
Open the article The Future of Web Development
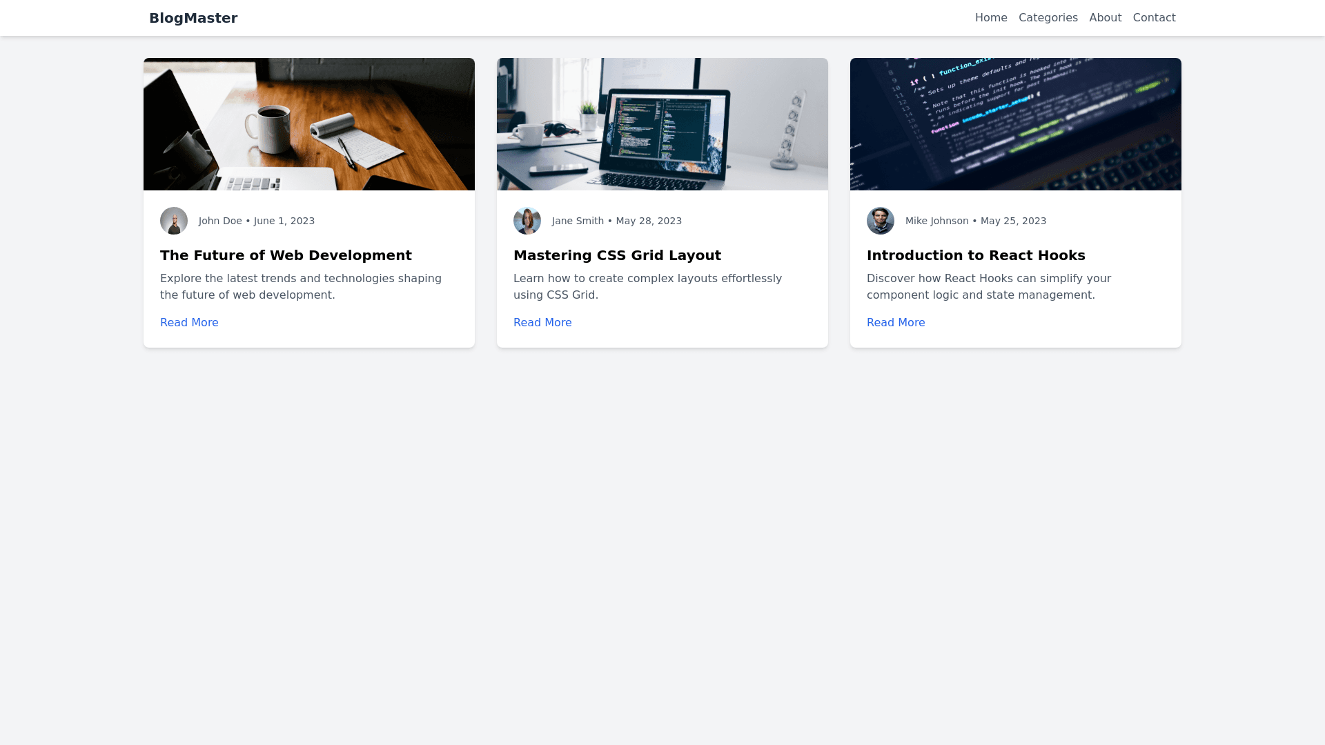(285, 255)
